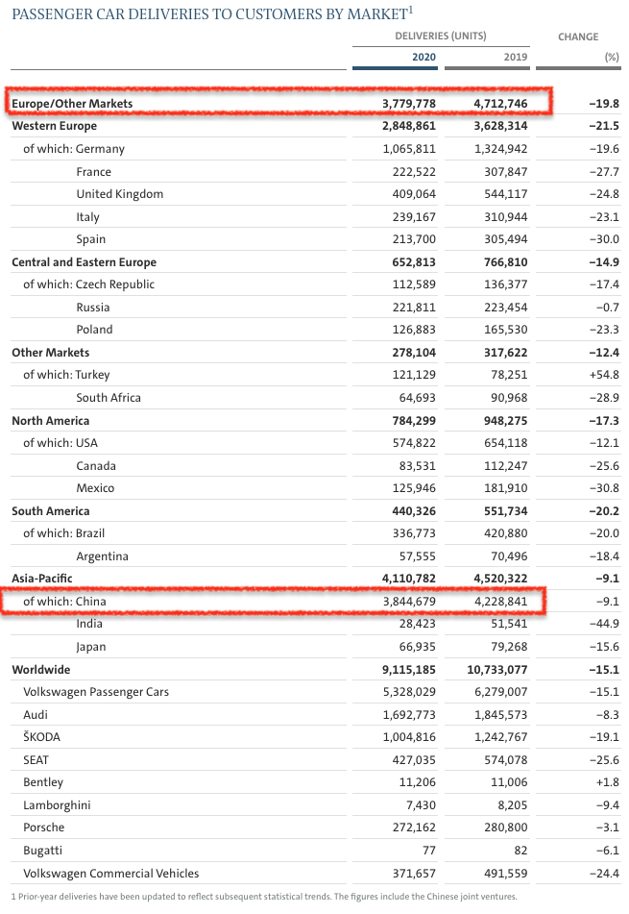Click the 2020 column header
629x914 pixels.
423,57
